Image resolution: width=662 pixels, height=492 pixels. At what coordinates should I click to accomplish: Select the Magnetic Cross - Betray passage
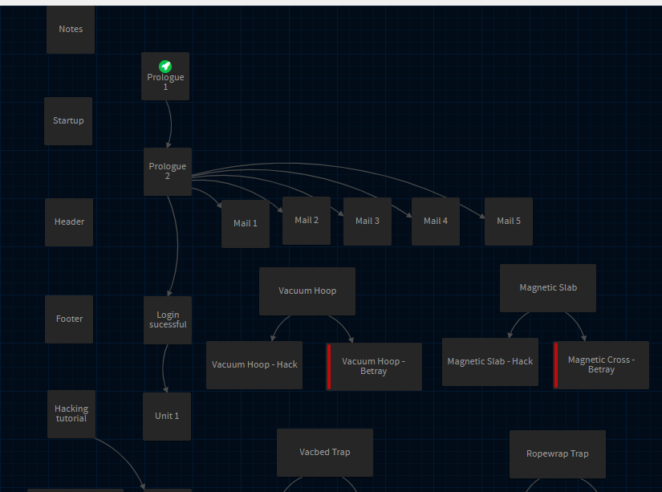[x=601, y=365]
